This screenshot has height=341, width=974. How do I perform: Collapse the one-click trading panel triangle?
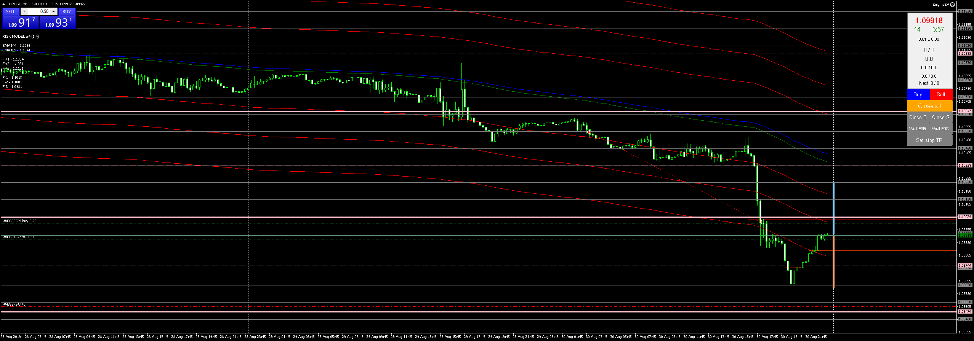(3, 4)
